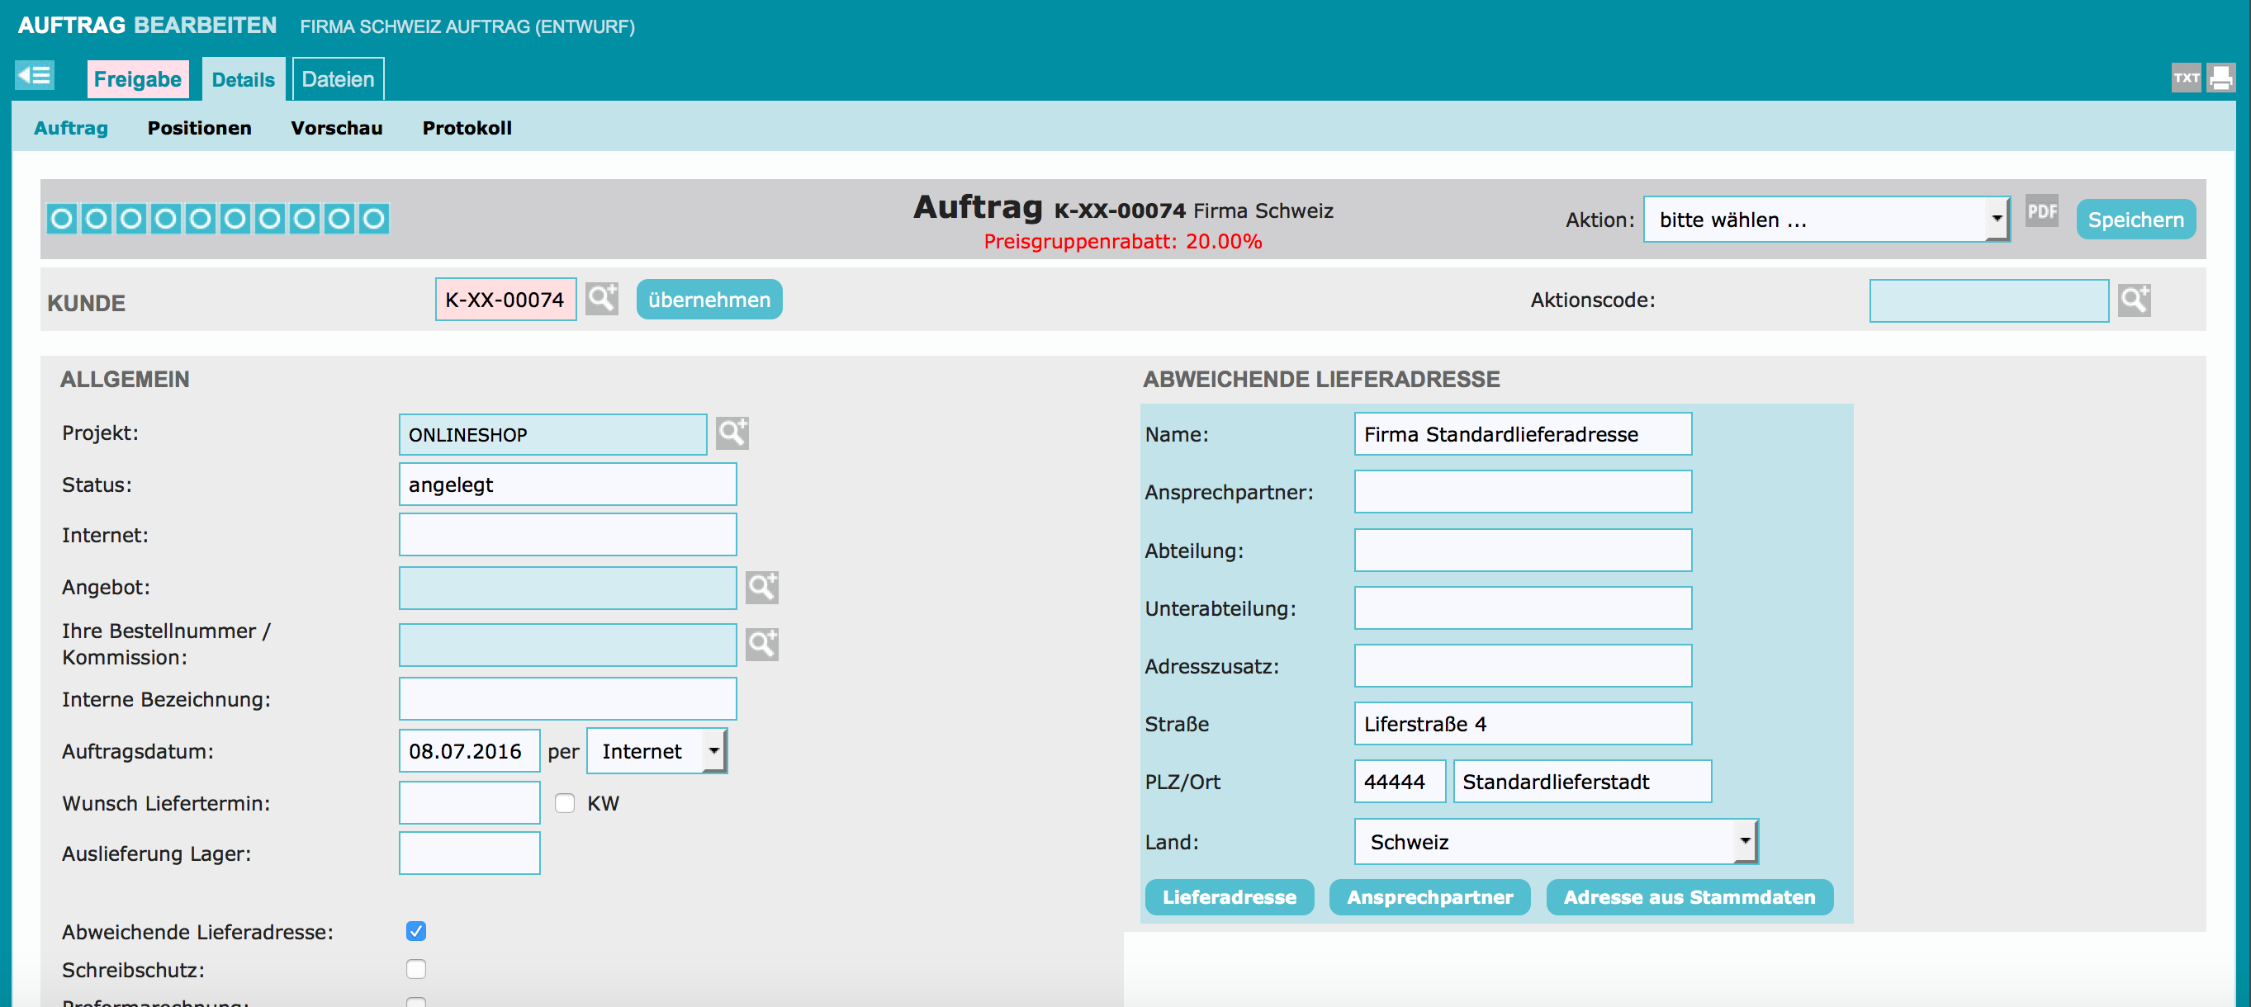Open Angebot lookup magnifier icon
2251x1007 pixels.
coord(761,587)
